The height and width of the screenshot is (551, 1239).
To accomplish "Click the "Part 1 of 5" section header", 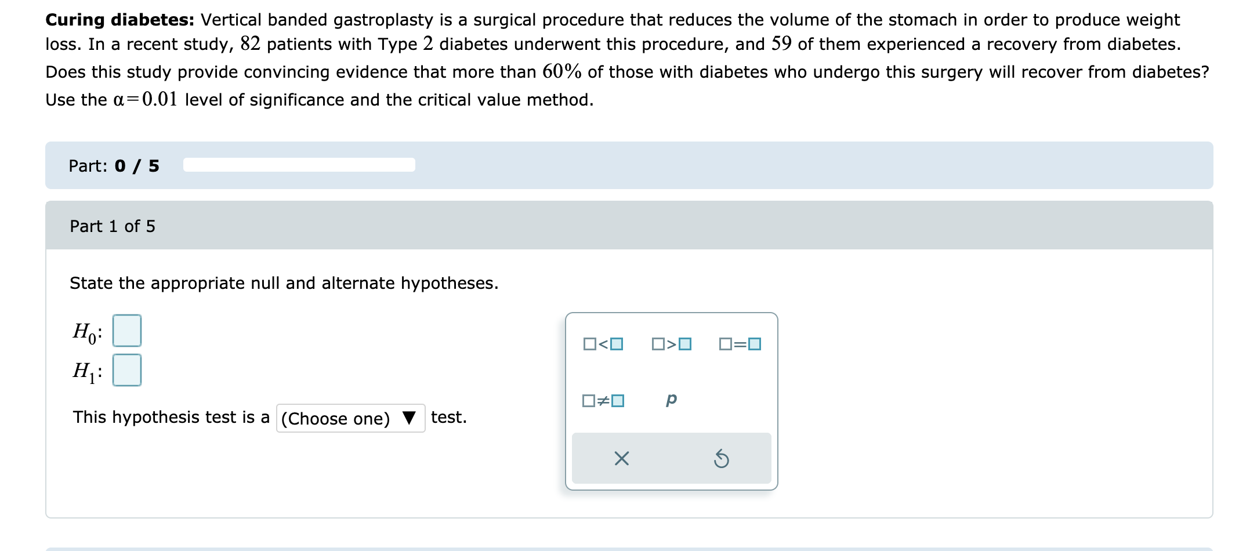I will point(113,226).
